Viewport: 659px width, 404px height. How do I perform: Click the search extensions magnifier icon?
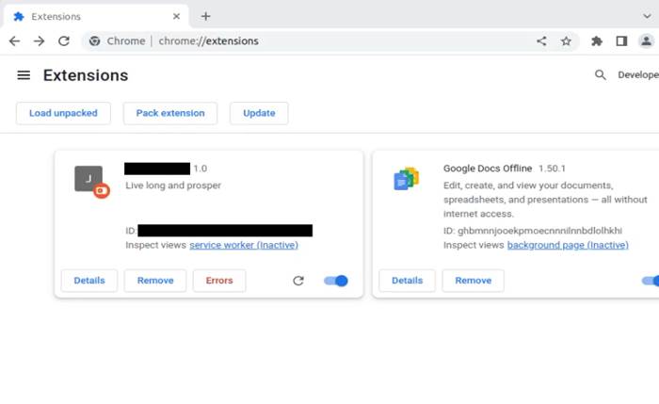coord(600,75)
